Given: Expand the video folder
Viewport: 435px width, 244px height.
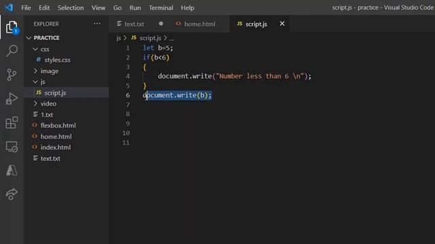Looking at the screenshot, I should (x=35, y=104).
